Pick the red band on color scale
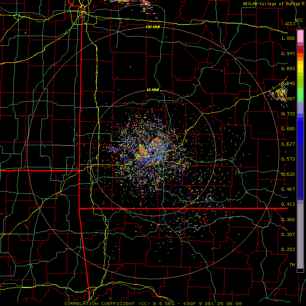The width and height of the screenshot is (306, 306). point(300,51)
